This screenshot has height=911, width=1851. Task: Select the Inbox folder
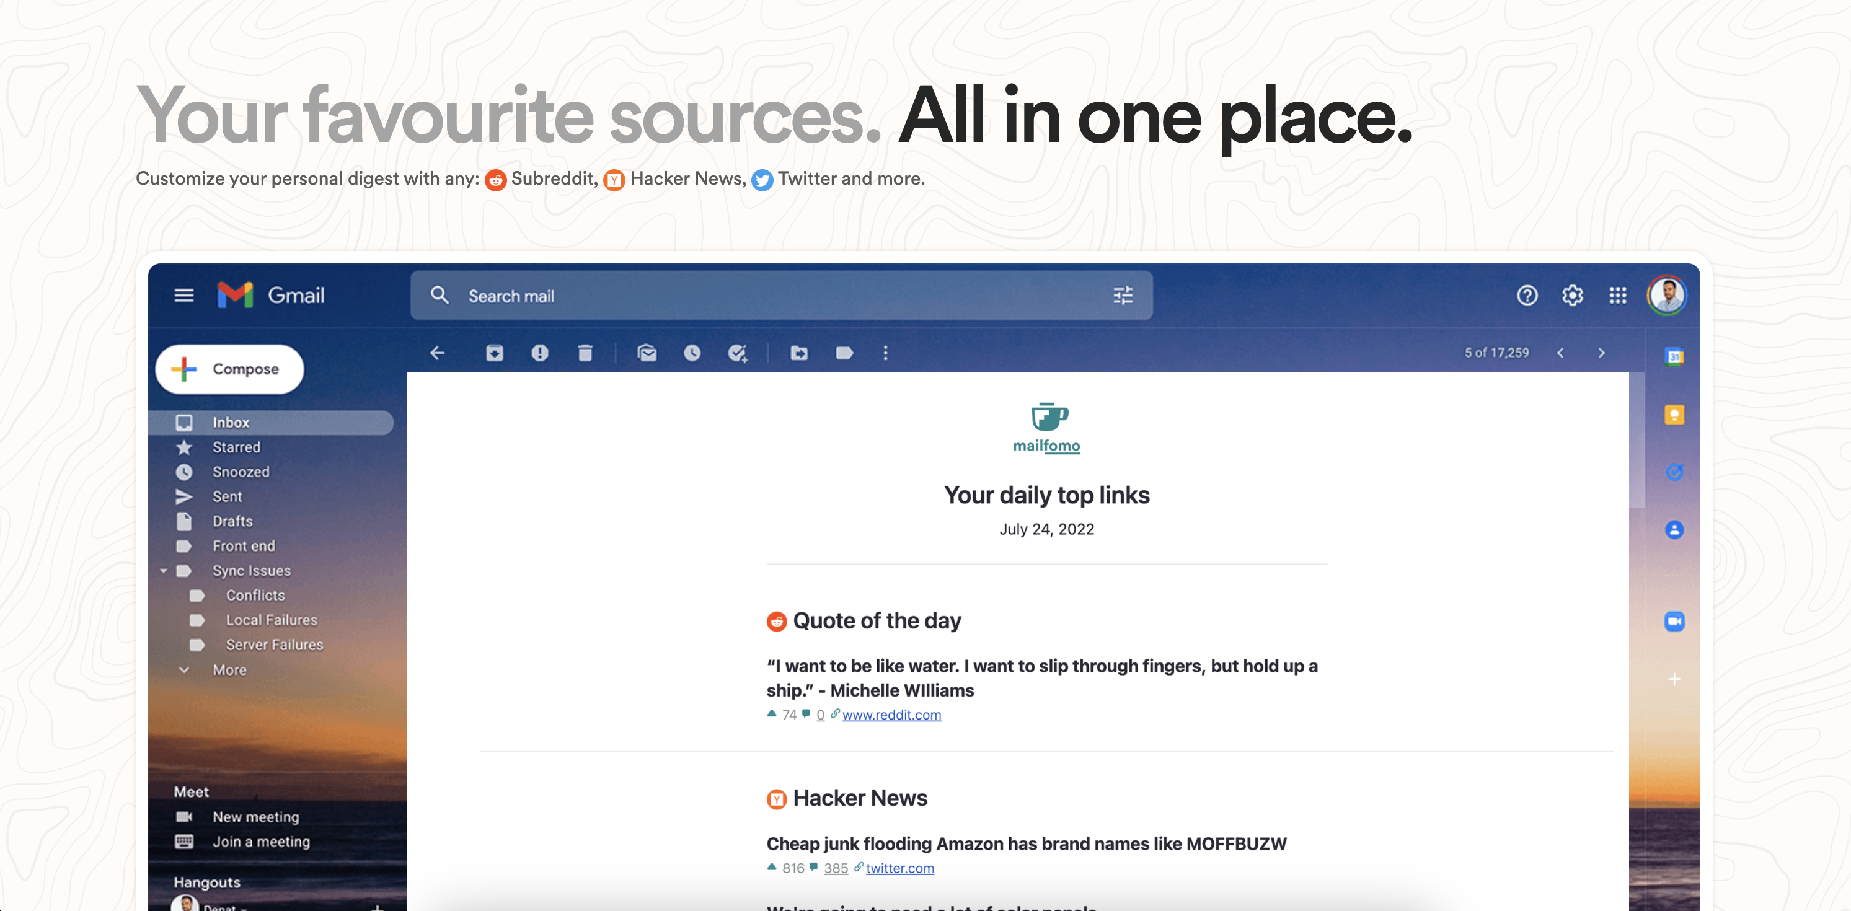pyautogui.click(x=272, y=423)
